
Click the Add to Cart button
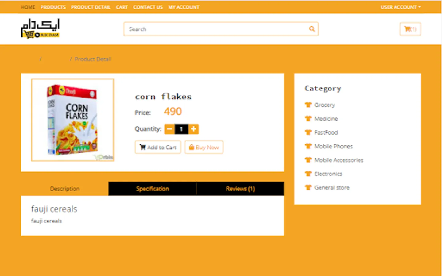point(158,147)
